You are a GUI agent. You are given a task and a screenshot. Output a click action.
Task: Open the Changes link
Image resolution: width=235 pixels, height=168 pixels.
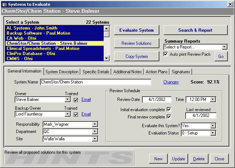tap(171, 82)
